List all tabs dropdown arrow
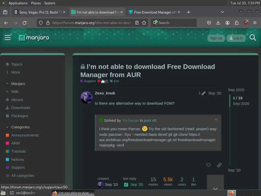The width and height of the screenshot is (261, 196). pyautogui.click(x=222, y=12)
